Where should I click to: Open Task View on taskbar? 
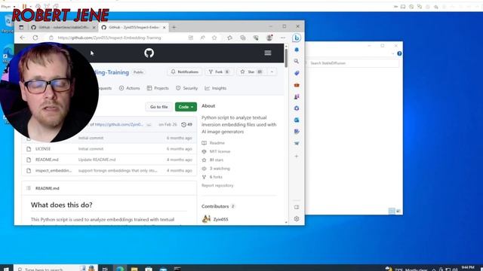pos(105,269)
